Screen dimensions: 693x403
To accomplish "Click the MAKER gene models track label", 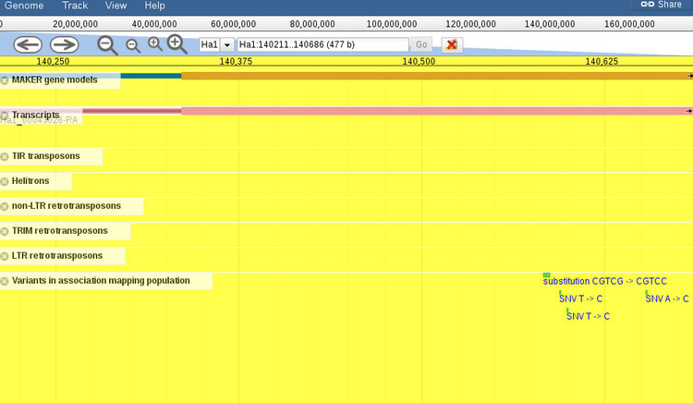I will (55, 80).
